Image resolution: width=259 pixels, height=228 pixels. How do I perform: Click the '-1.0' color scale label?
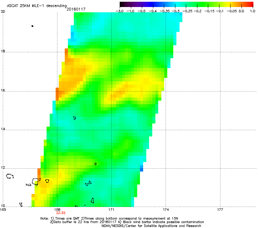[x=130, y=11]
